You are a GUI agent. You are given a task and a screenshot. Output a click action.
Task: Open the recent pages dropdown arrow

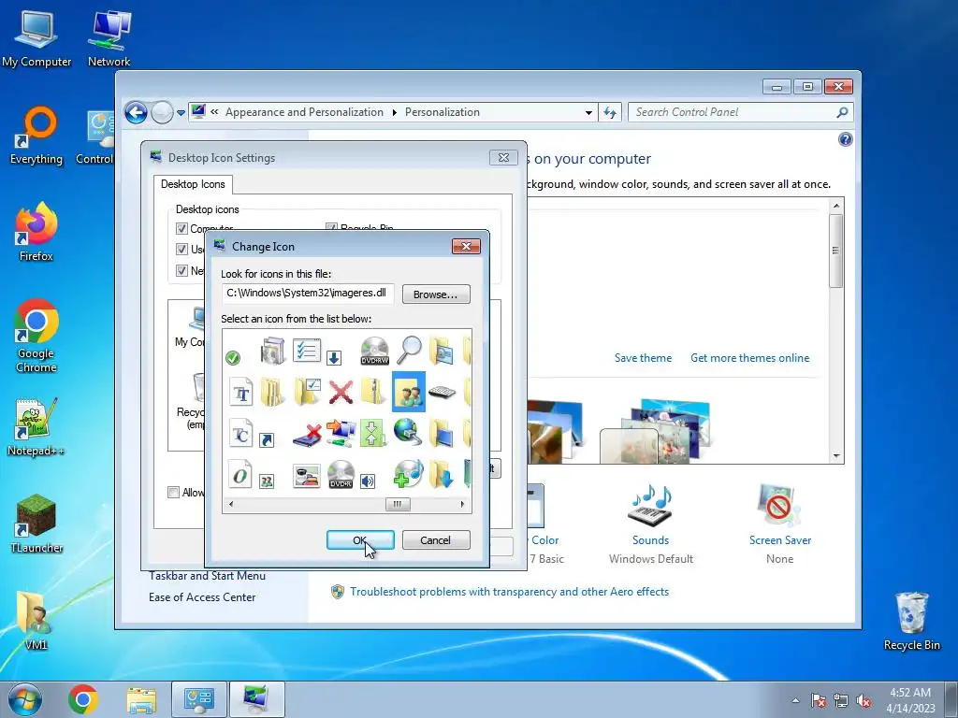tap(181, 113)
